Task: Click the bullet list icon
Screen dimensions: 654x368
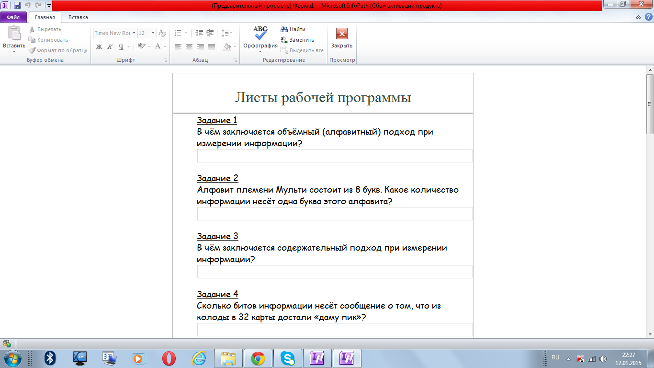Action: click(x=178, y=33)
